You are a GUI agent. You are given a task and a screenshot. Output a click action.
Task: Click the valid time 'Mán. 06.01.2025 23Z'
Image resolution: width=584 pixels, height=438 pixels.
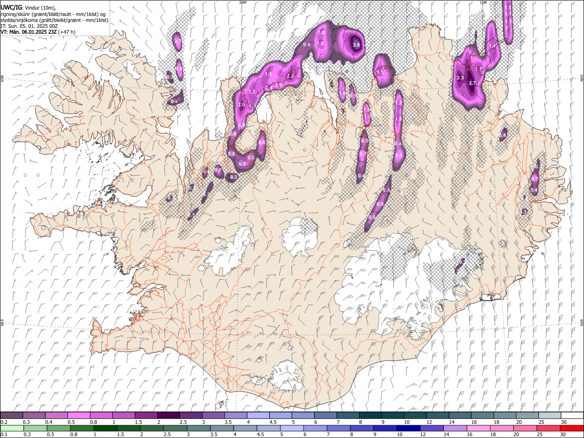[33, 32]
